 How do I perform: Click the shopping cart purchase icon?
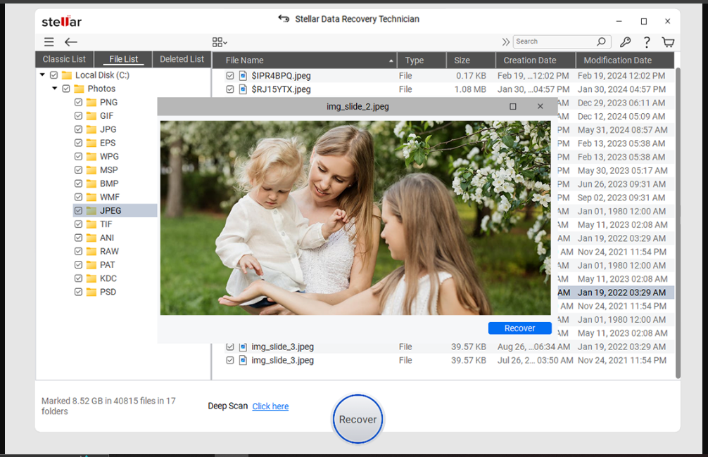coord(667,41)
